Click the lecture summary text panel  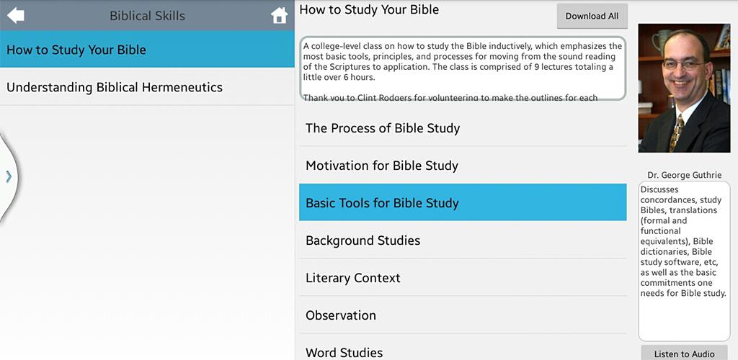pyautogui.click(x=684, y=261)
